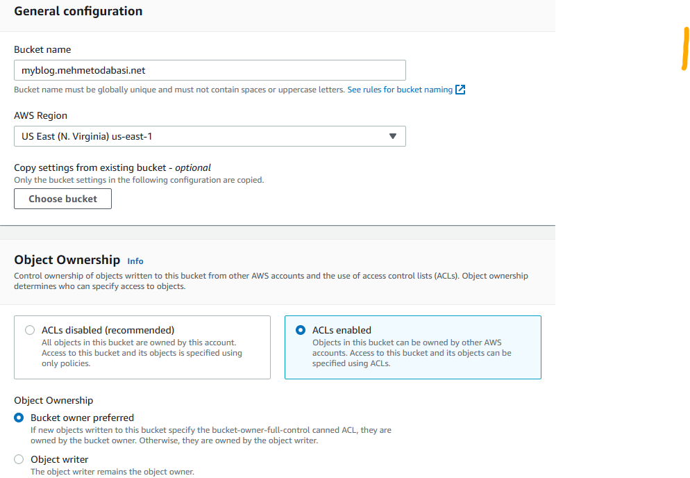
Task: Click the AWS Region dropdown arrow
Action: 393,136
